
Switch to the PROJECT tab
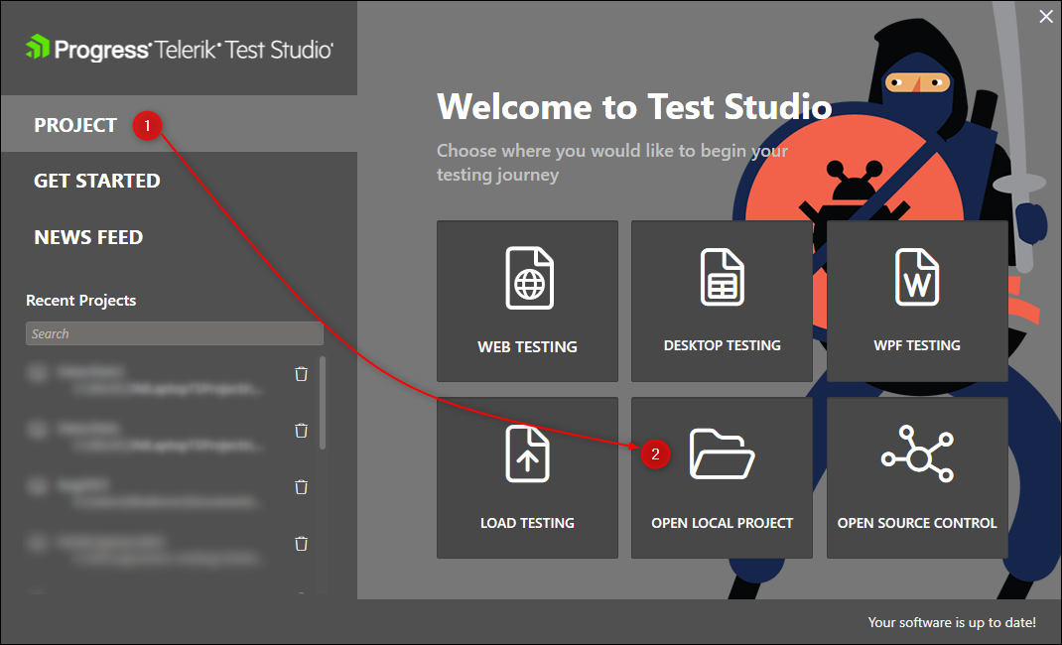pos(75,125)
